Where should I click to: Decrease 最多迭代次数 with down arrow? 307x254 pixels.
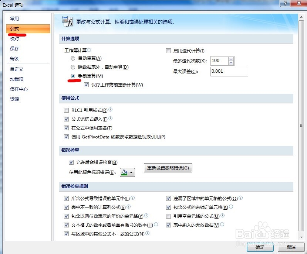click(231, 63)
